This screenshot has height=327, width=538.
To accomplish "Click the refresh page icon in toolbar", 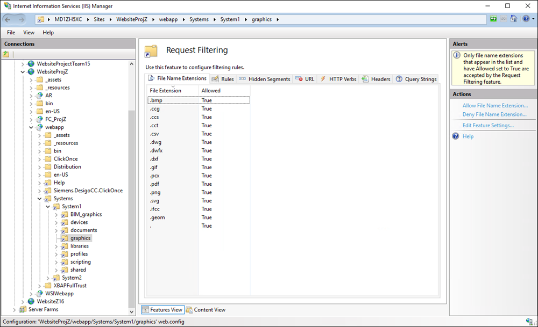I will (x=493, y=19).
